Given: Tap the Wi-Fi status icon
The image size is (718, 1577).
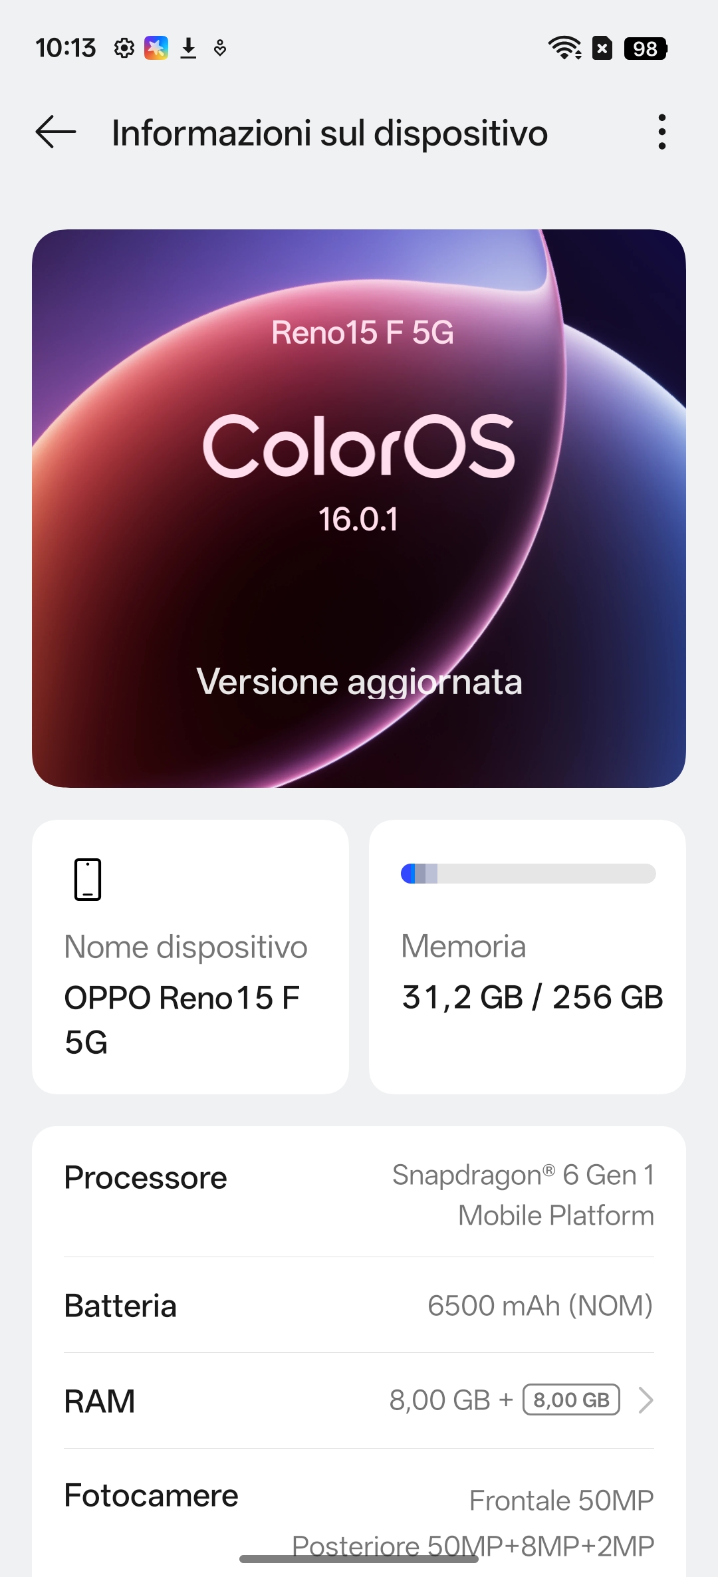Looking at the screenshot, I should pyautogui.click(x=564, y=49).
